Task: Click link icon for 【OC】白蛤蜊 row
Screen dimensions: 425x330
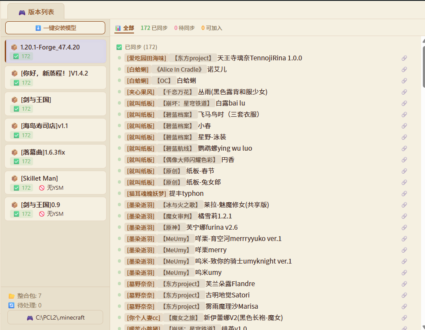Action: 404,81
